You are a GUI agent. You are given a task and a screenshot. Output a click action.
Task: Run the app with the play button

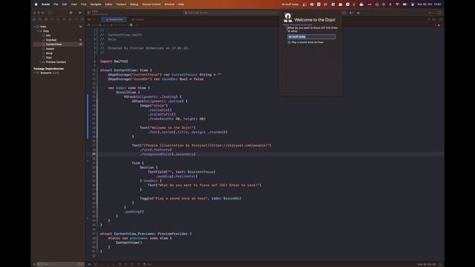pos(80,13)
